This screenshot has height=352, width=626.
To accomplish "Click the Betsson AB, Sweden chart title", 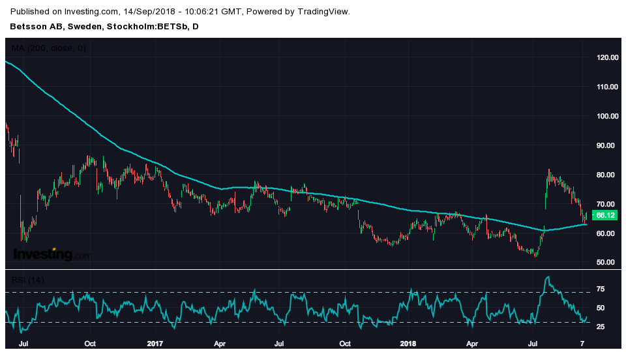I will [104, 27].
